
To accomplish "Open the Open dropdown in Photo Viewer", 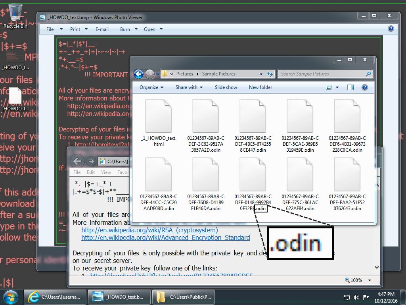I will click(x=153, y=29).
